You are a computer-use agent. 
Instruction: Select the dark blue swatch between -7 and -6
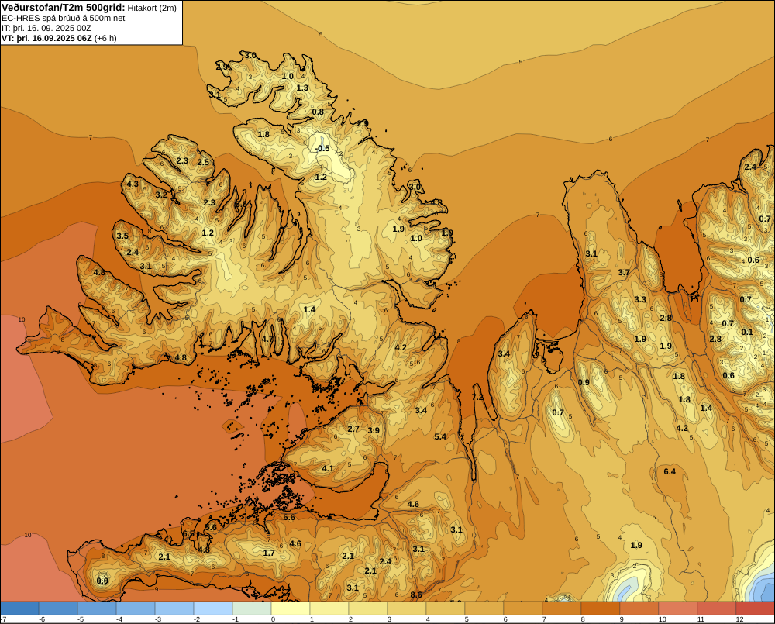[x=19, y=608]
